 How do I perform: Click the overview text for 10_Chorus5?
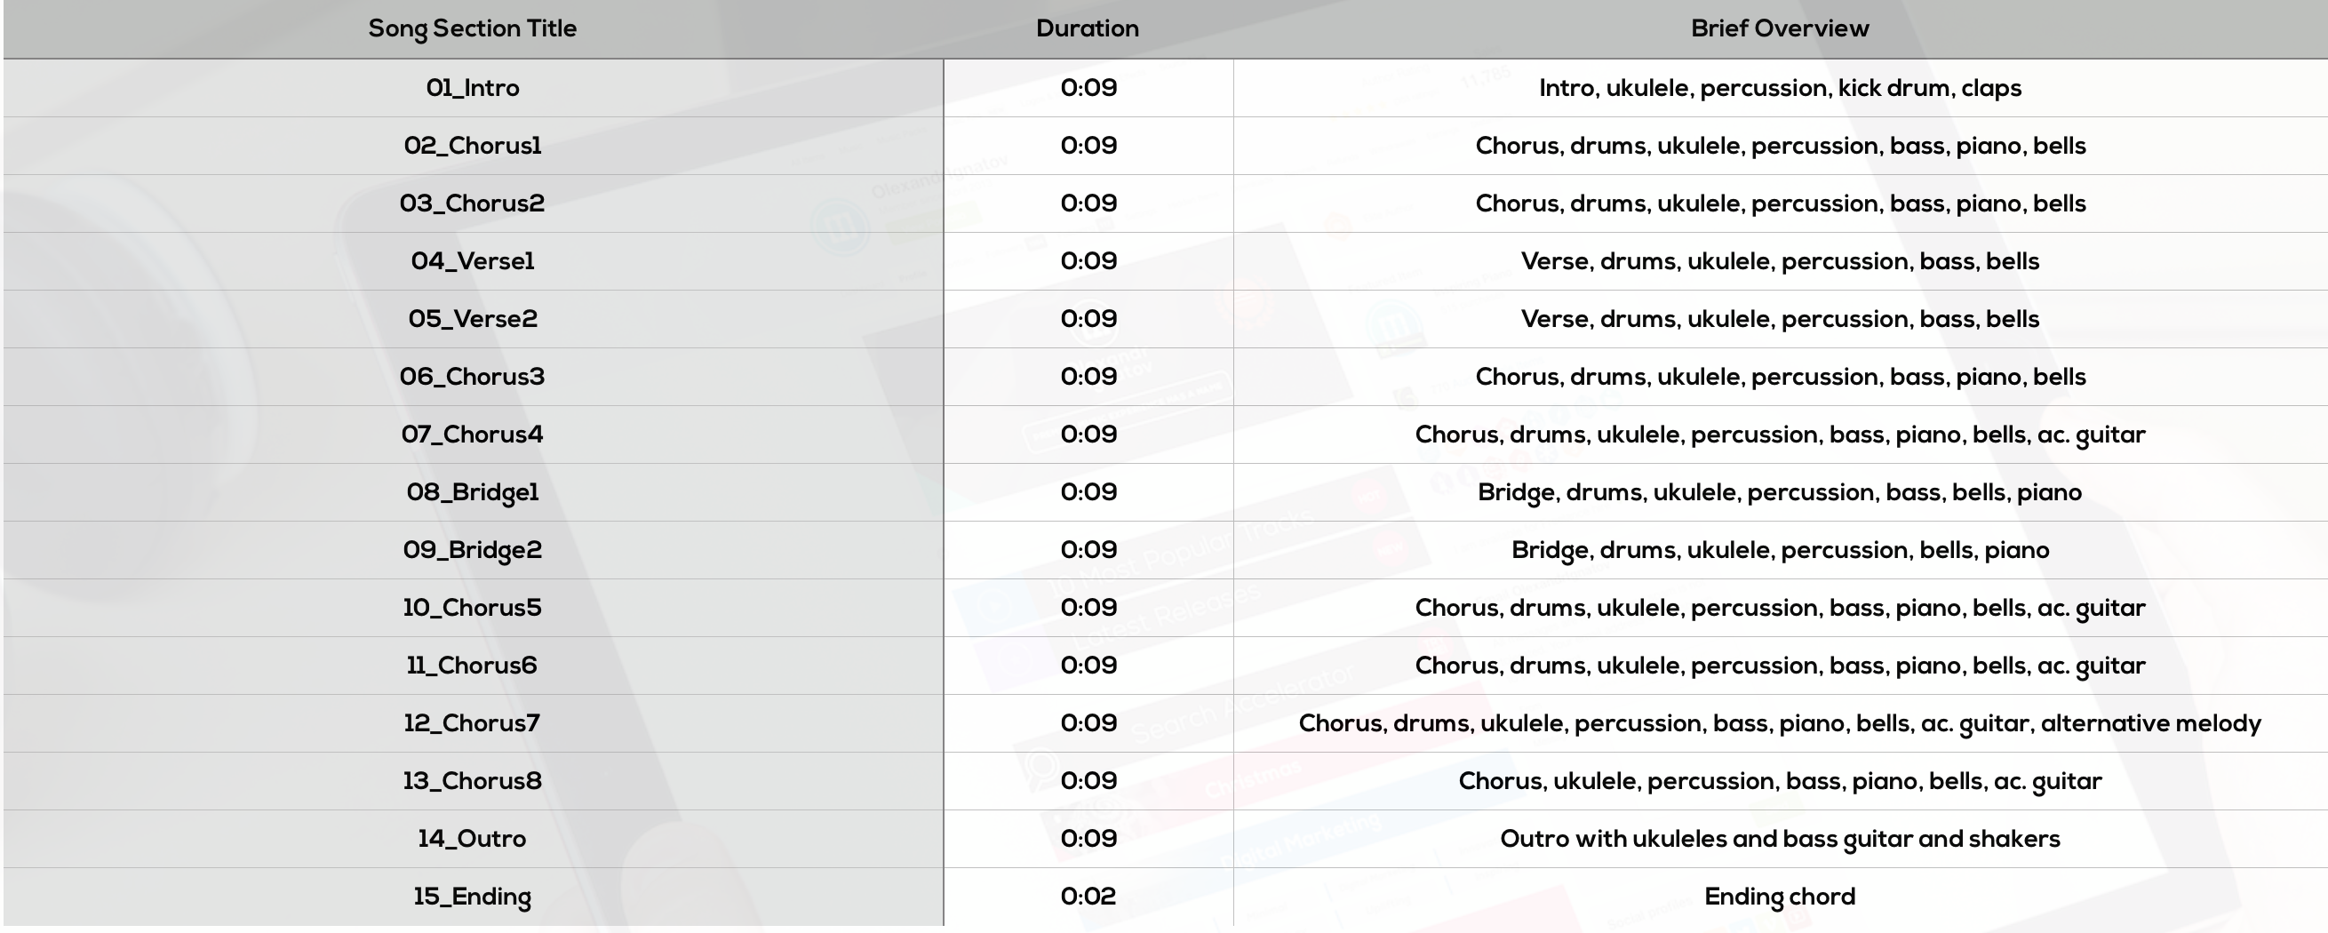(1781, 609)
